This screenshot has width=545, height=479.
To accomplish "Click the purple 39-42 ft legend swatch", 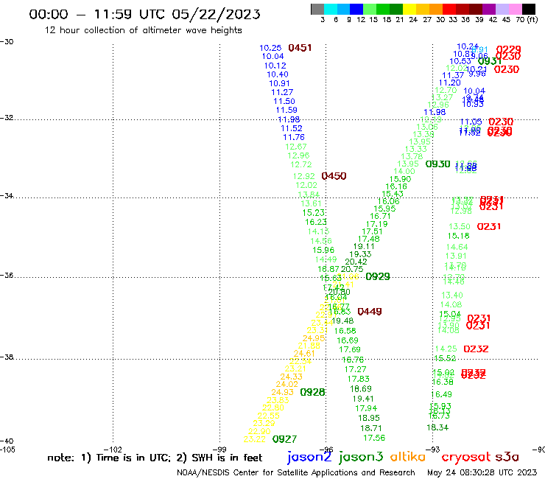I will click(x=489, y=9).
